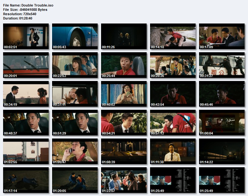248x196 pixels.
Task: Select the frame at 00:17:09
Action: point(222,36)
